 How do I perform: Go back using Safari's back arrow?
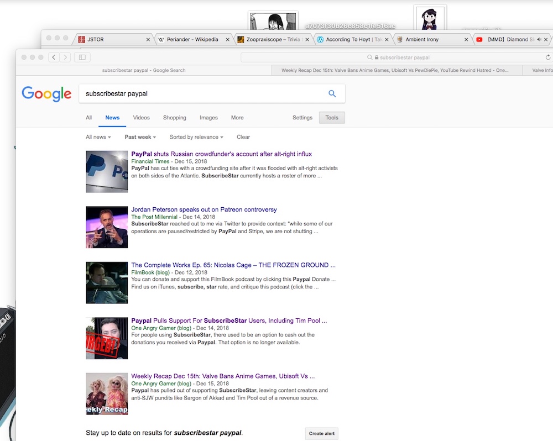click(54, 57)
